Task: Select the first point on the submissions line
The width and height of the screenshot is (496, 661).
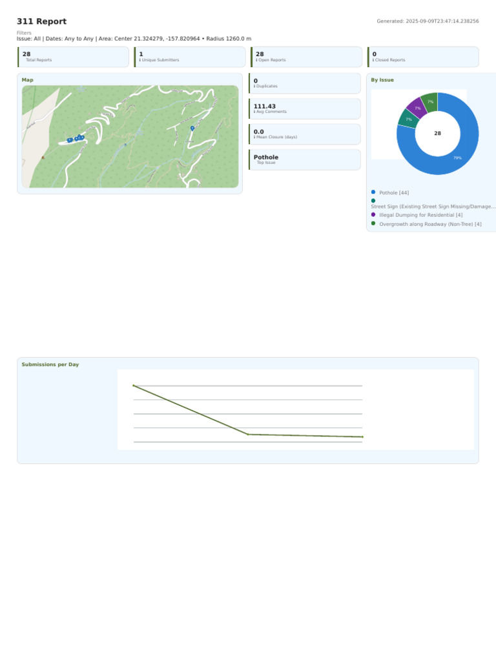Action: click(x=134, y=385)
